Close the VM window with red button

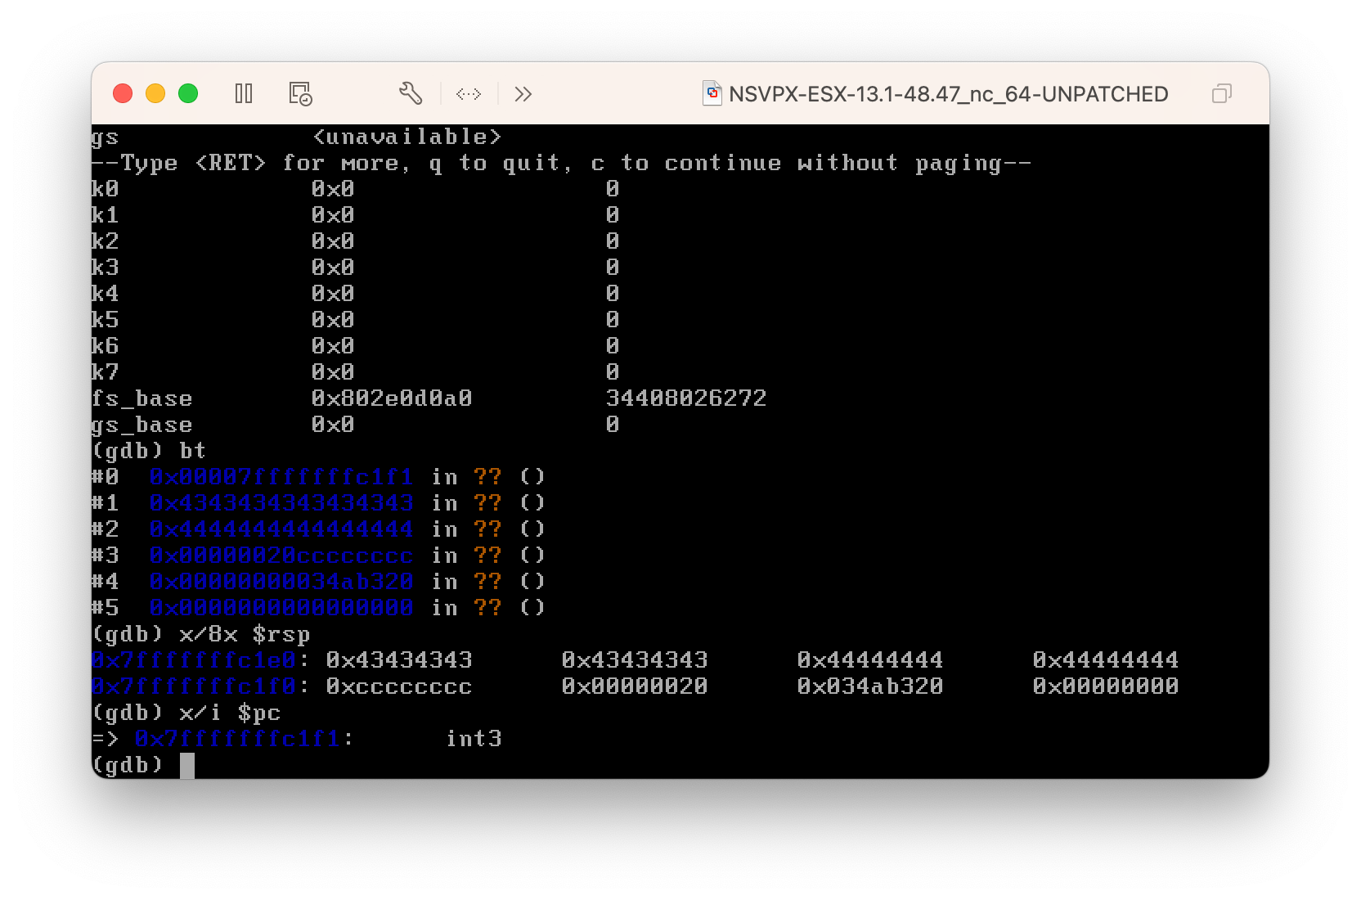(123, 93)
